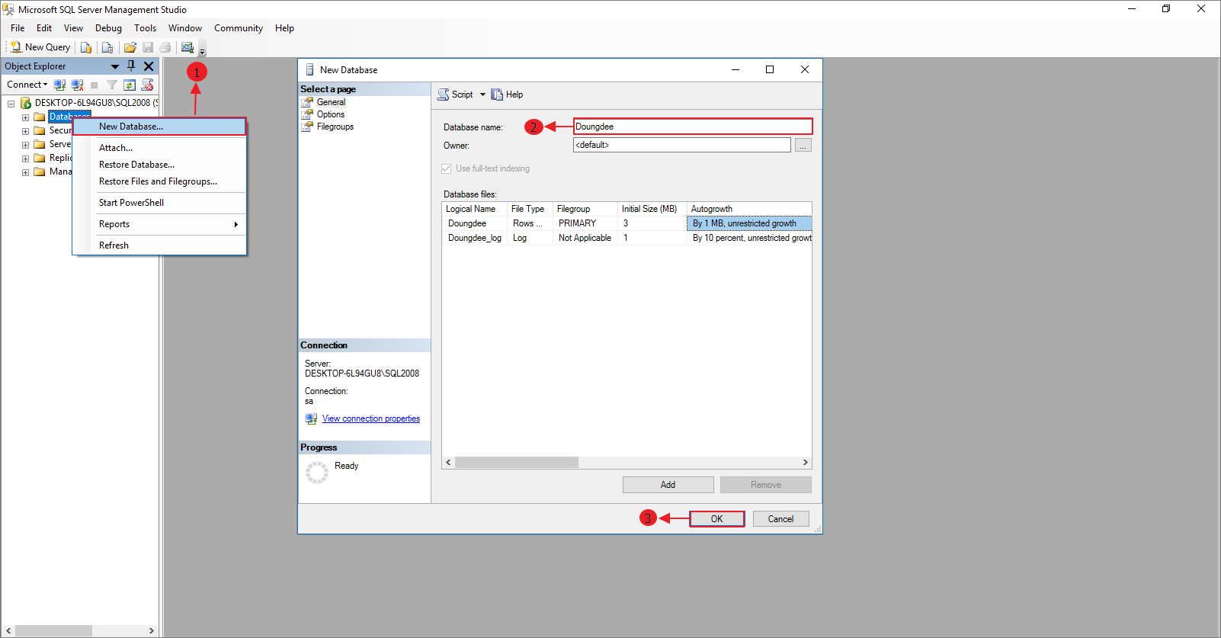Click the New Query toolbar button
This screenshot has width=1221, height=638.
[40, 47]
